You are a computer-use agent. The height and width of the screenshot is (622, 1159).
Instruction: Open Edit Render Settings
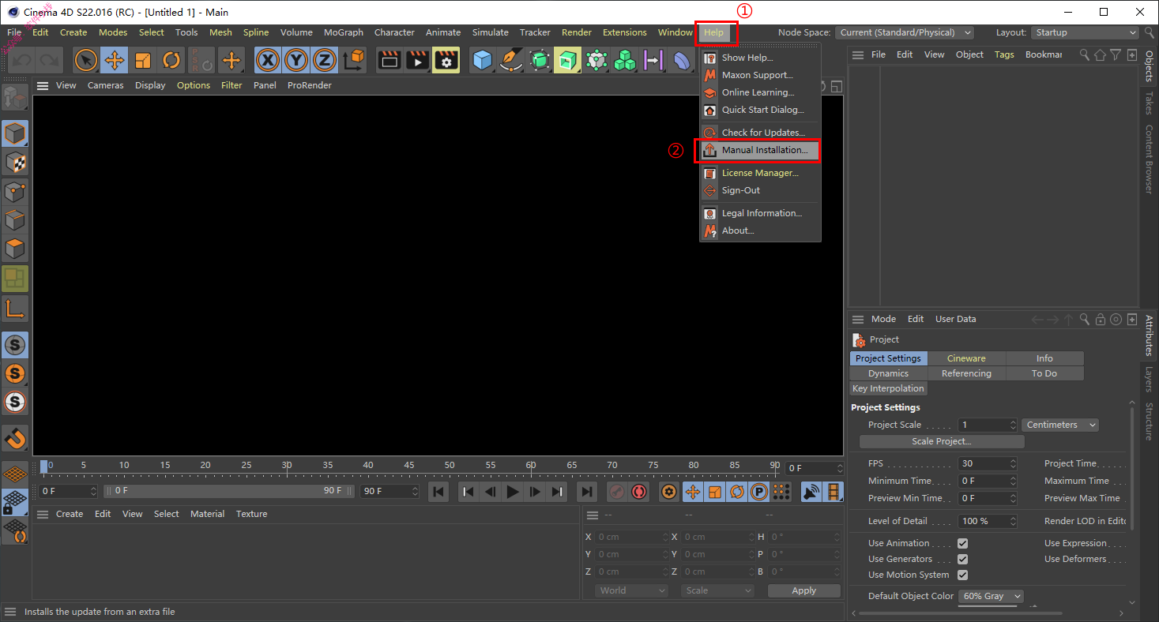[x=446, y=60]
